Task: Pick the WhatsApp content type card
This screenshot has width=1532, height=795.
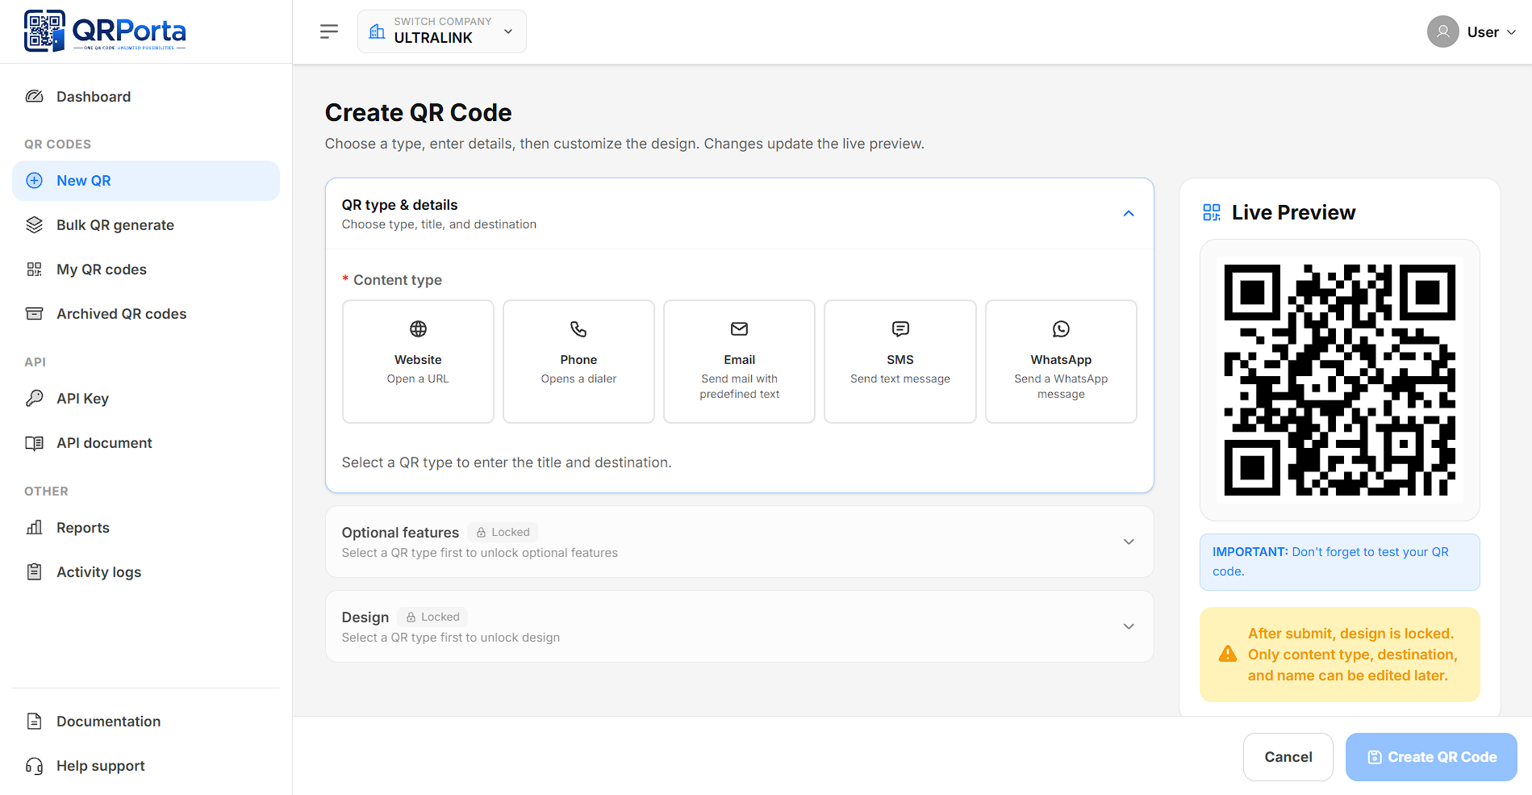Action: [x=1061, y=362]
